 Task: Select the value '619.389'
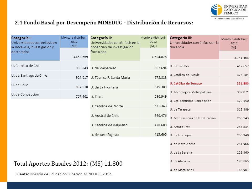[x=161, y=87]
